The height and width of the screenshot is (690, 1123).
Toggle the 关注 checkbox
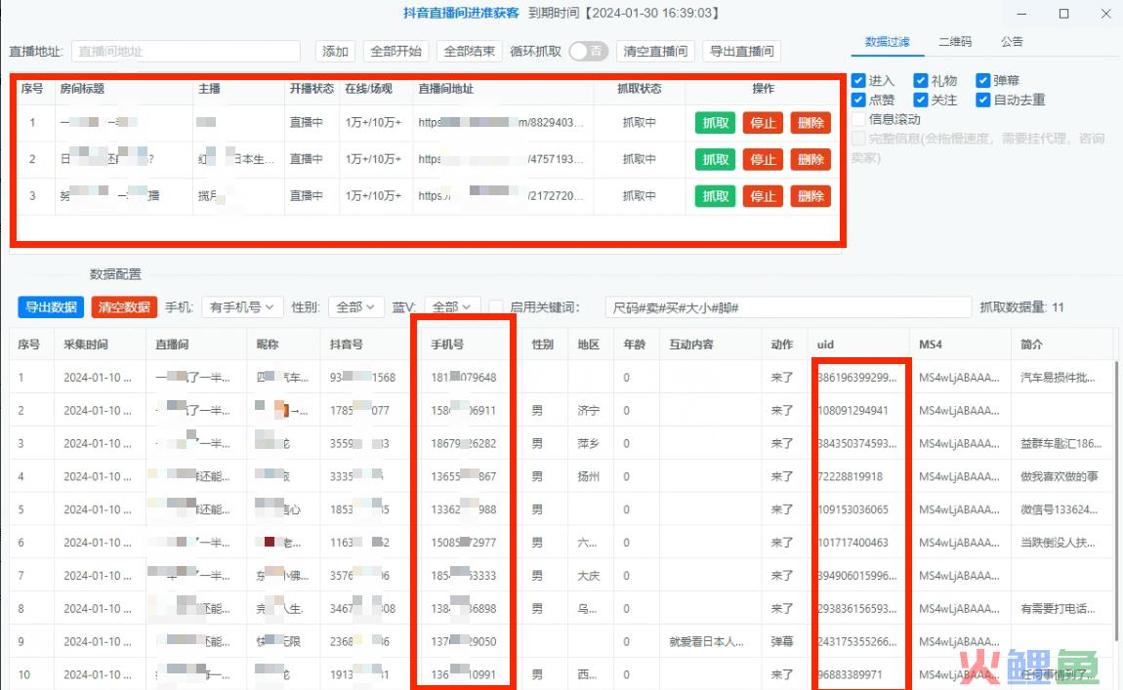click(x=921, y=101)
